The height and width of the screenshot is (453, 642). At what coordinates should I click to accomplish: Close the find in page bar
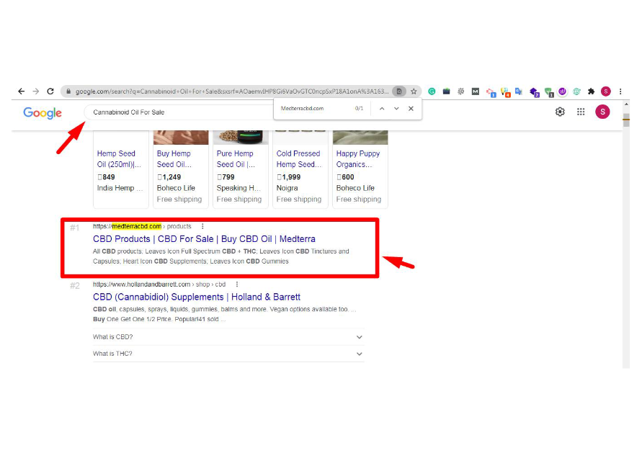click(x=411, y=109)
